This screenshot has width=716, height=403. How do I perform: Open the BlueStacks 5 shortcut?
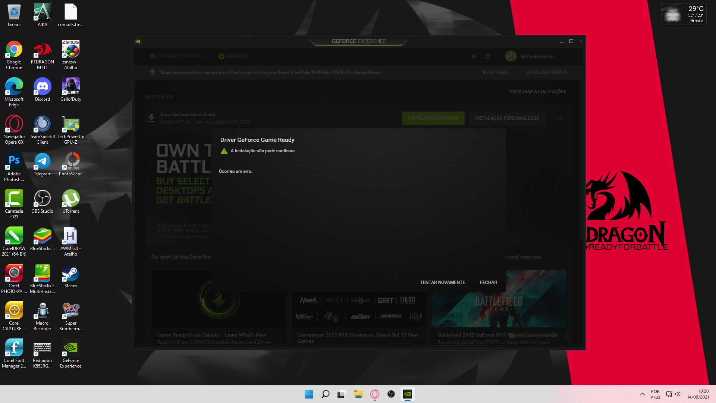pos(42,239)
